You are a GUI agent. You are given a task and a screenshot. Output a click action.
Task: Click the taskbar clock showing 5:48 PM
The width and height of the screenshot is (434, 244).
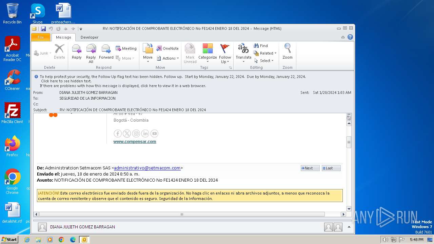click(x=416, y=240)
